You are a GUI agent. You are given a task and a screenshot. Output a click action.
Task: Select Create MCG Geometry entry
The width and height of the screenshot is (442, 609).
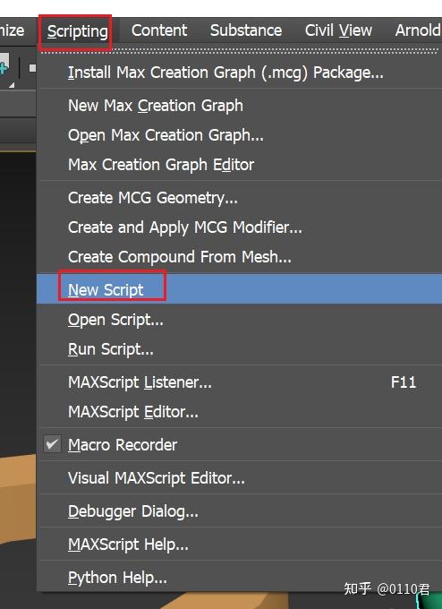point(240,198)
